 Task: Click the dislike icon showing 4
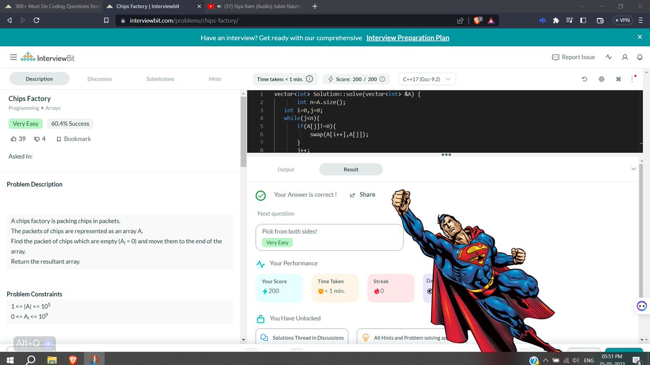tap(40, 139)
